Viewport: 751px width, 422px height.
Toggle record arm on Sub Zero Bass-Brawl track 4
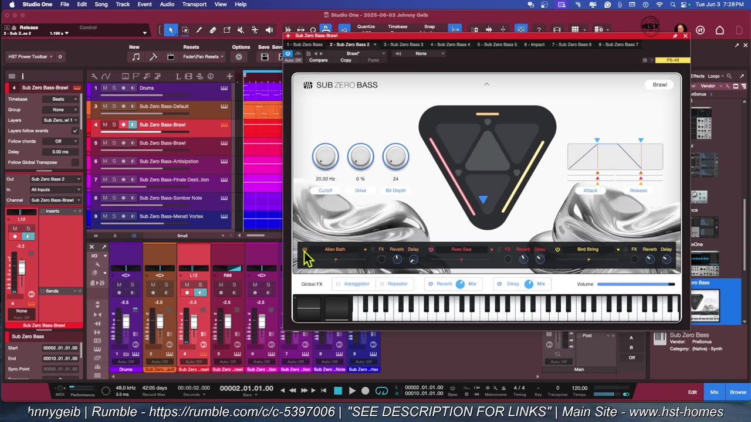(x=123, y=124)
